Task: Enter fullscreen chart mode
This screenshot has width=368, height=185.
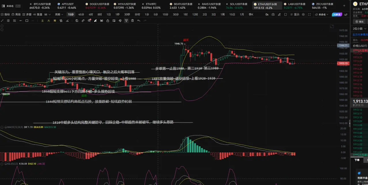Action: [x=309, y=14]
